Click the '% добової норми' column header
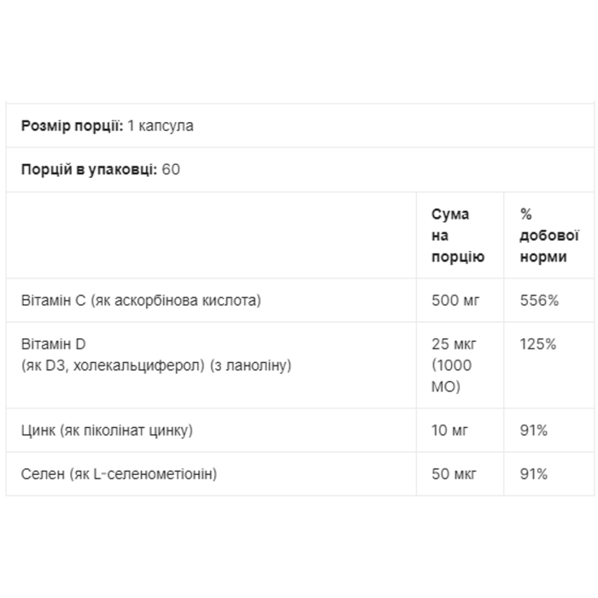 click(x=549, y=235)
